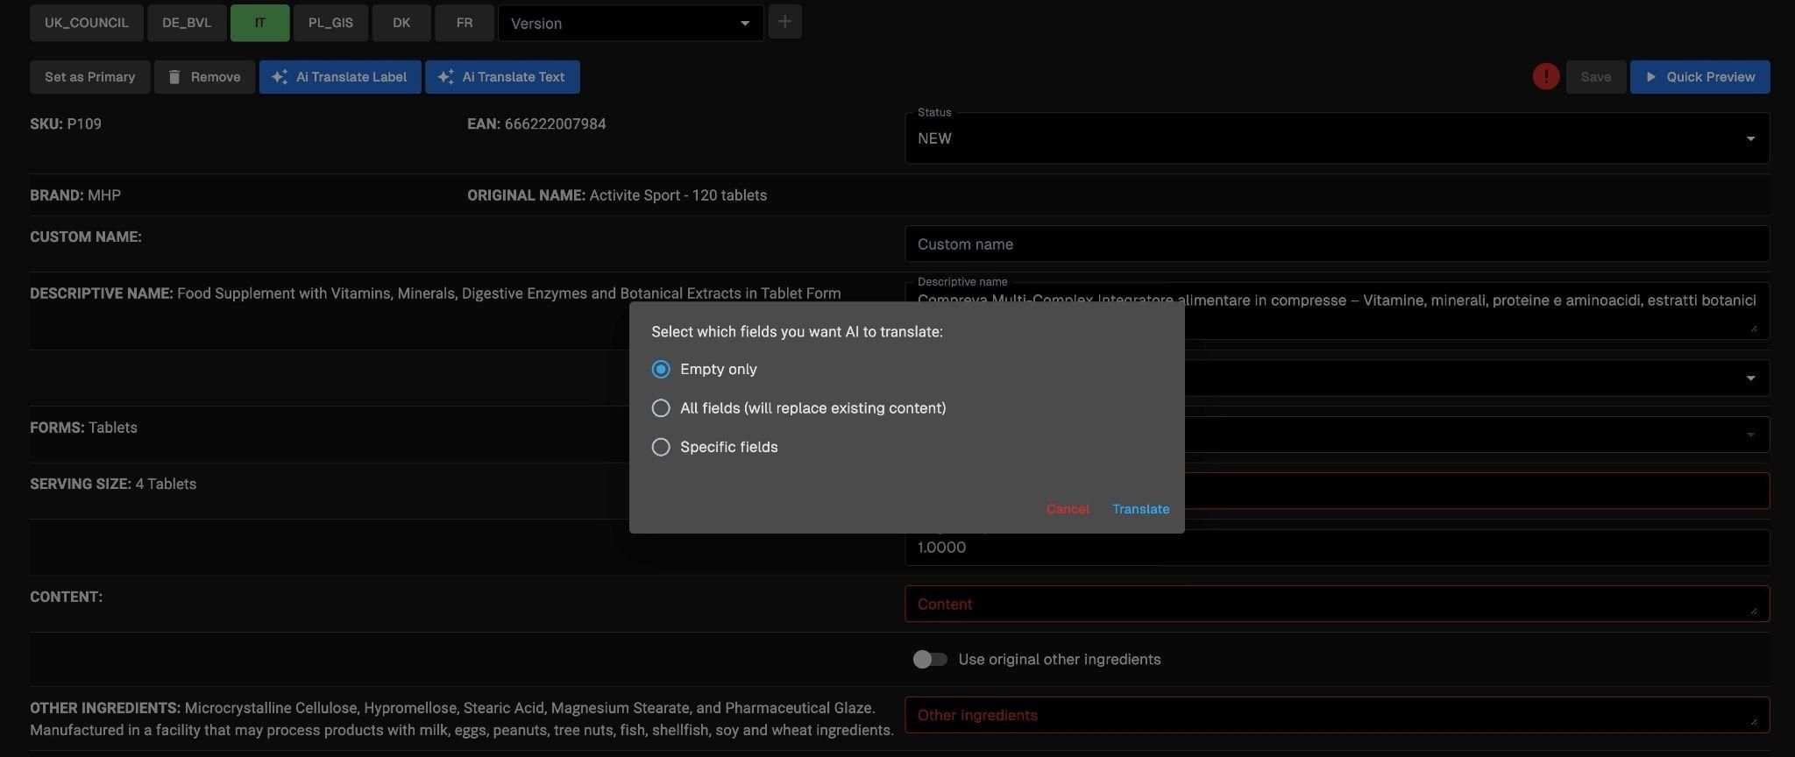Click Translate in the dialog
1795x757 pixels.
coord(1140,509)
